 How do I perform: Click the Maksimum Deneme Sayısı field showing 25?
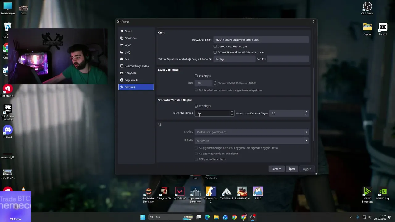pos(286,113)
